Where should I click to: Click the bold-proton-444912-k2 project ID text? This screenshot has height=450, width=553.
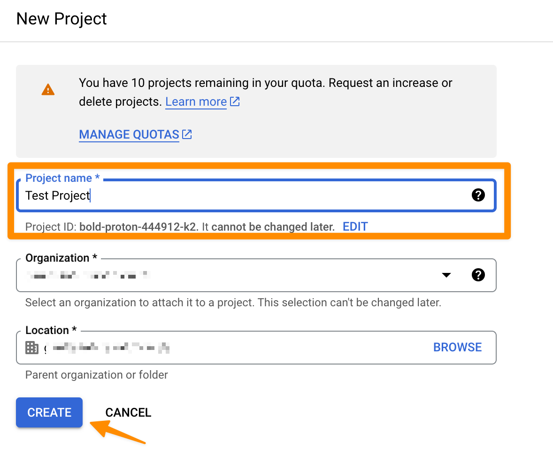pos(138,227)
